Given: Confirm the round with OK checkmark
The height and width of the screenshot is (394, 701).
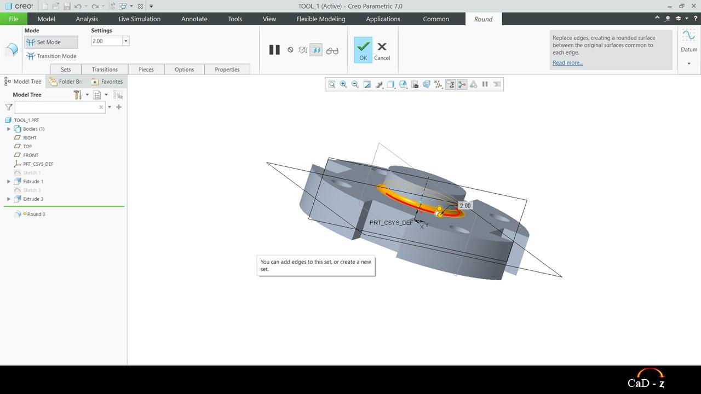Looking at the screenshot, I should pos(363,50).
